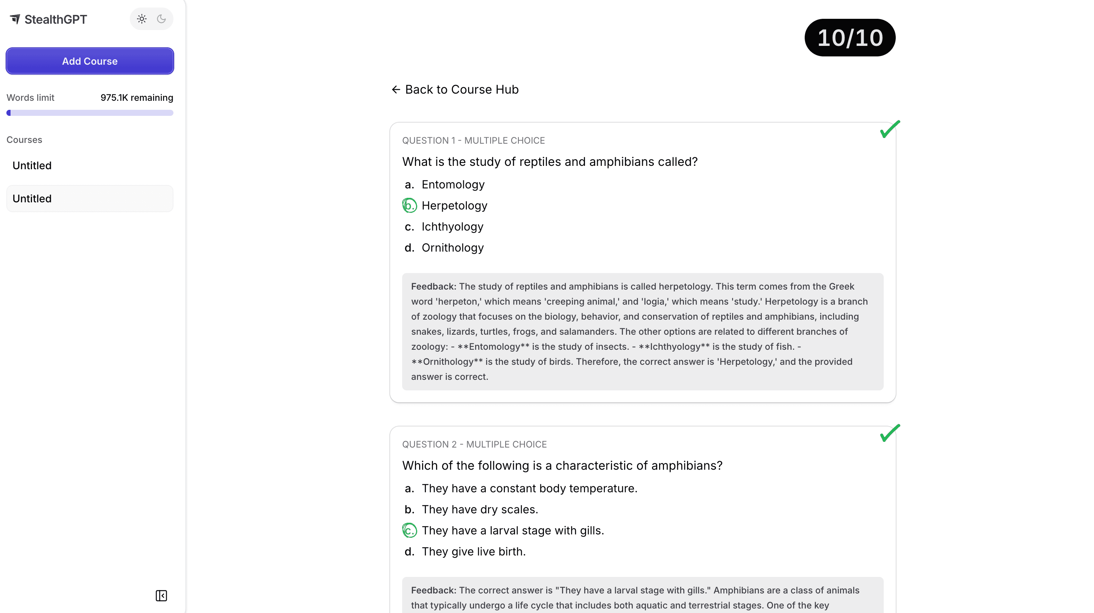
Task: Choose 'They have a constant body temperature'
Action: tap(529, 489)
